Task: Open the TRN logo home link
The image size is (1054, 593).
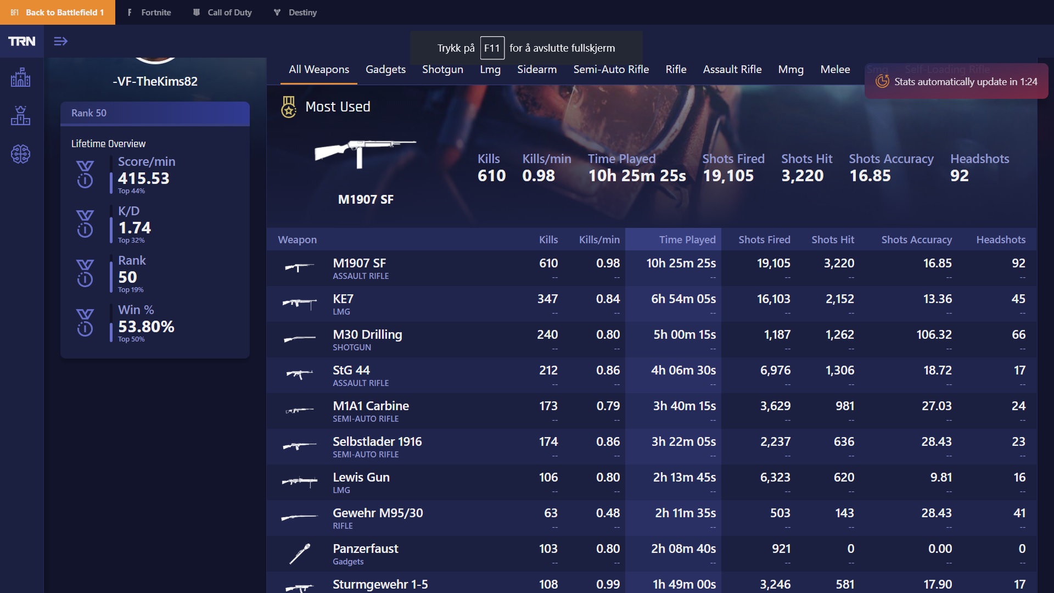Action: (x=21, y=41)
